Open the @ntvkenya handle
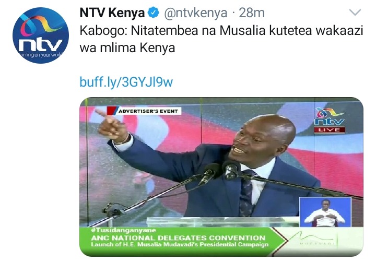Screen dimensions: 376x262 click(x=195, y=13)
